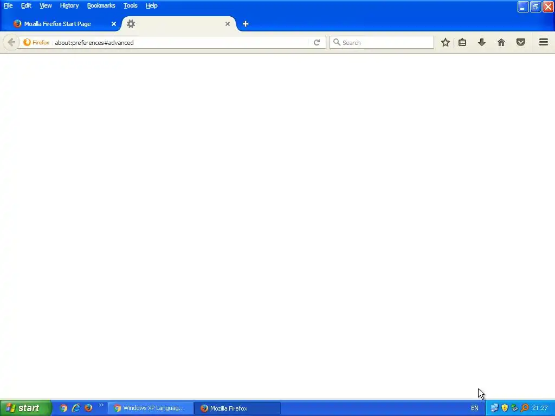Image resolution: width=555 pixels, height=416 pixels.
Task: Open the Downloads arrow icon
Action: pos(481,42)
